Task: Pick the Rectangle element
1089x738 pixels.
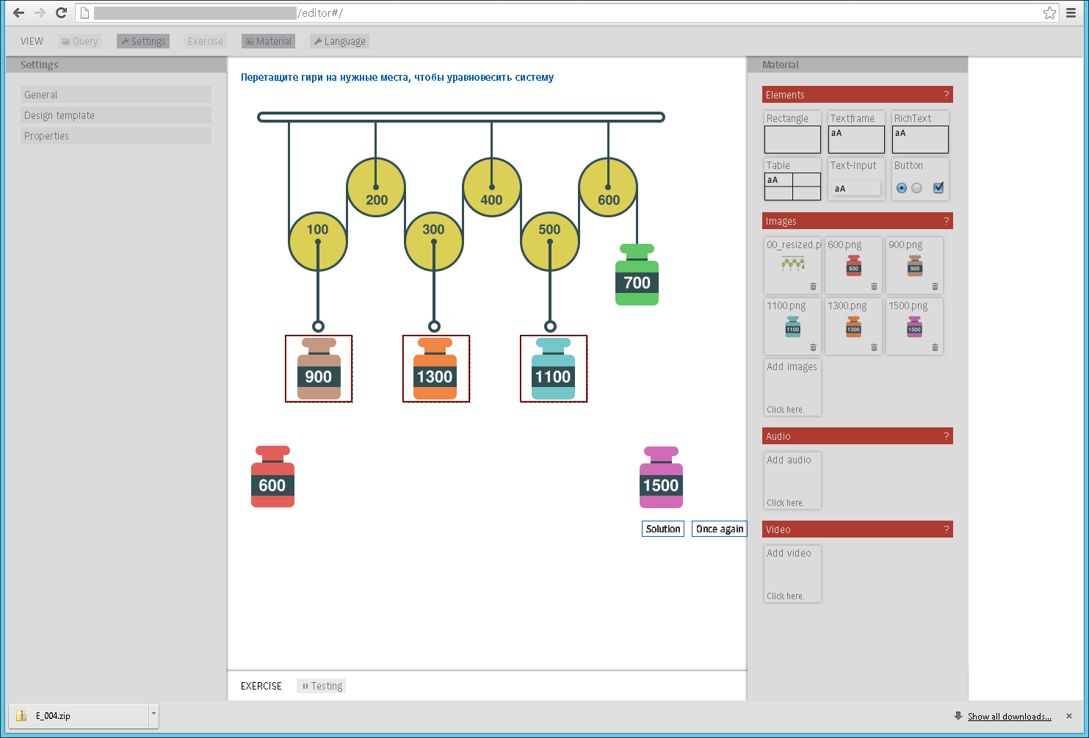Action: (x=792, y=132)
